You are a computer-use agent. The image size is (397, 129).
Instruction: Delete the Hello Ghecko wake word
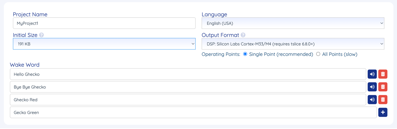[383, 74]
